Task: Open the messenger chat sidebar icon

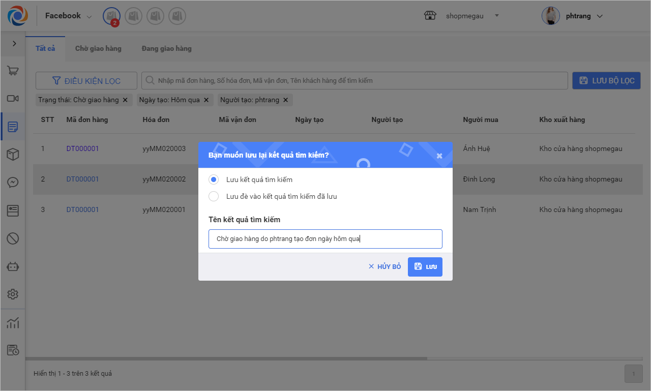Action: (x=13, y=183)
